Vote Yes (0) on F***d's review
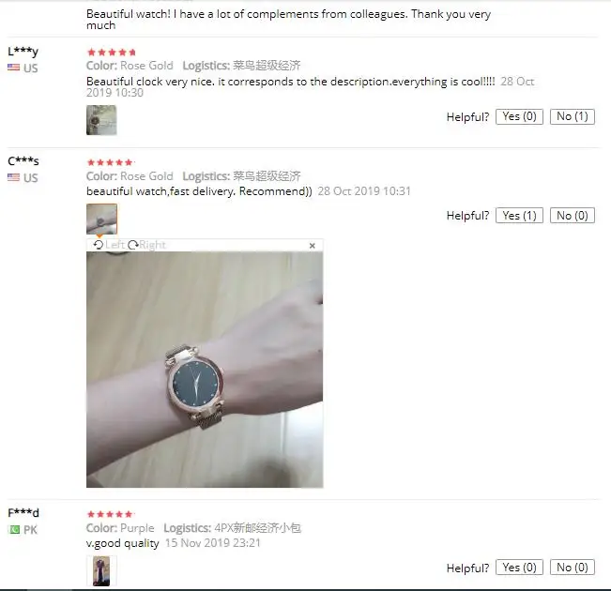The width and height of the screenshot is (611, 591). (x=519, y=568)
